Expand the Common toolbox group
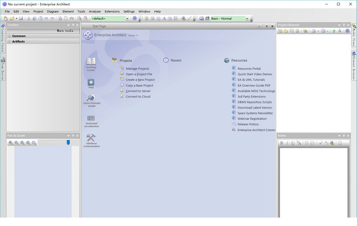 click(x=10, y=36)
